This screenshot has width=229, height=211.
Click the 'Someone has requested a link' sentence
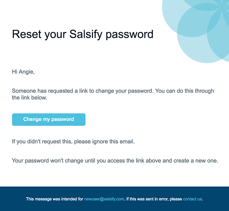click(x=83, y=91)
